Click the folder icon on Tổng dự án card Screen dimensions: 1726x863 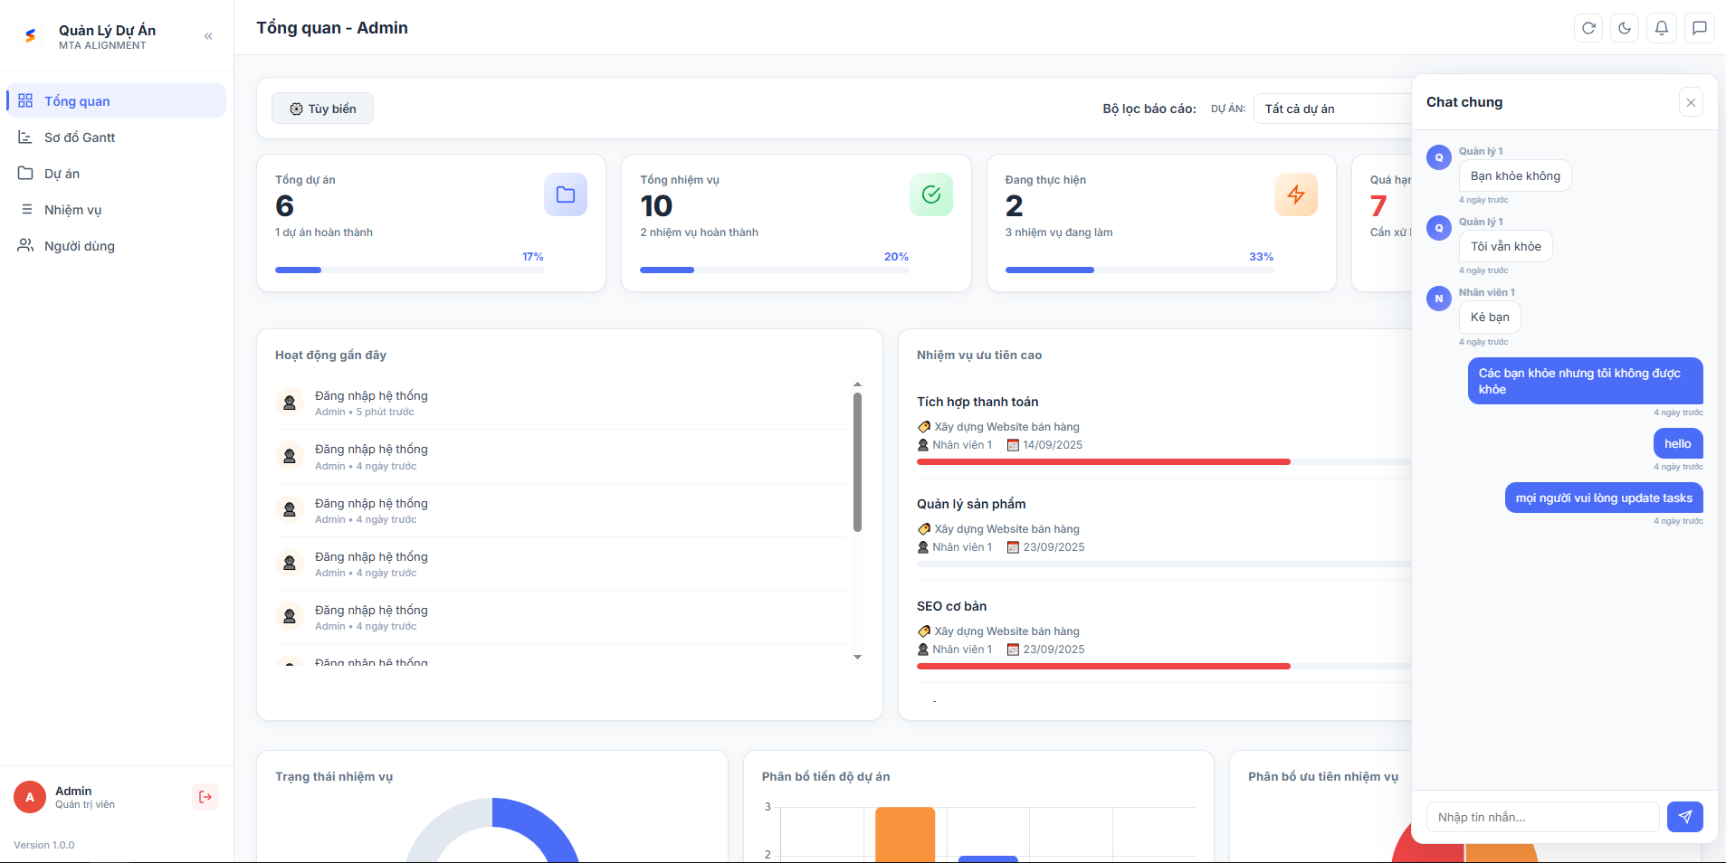(x=566, y=194)
